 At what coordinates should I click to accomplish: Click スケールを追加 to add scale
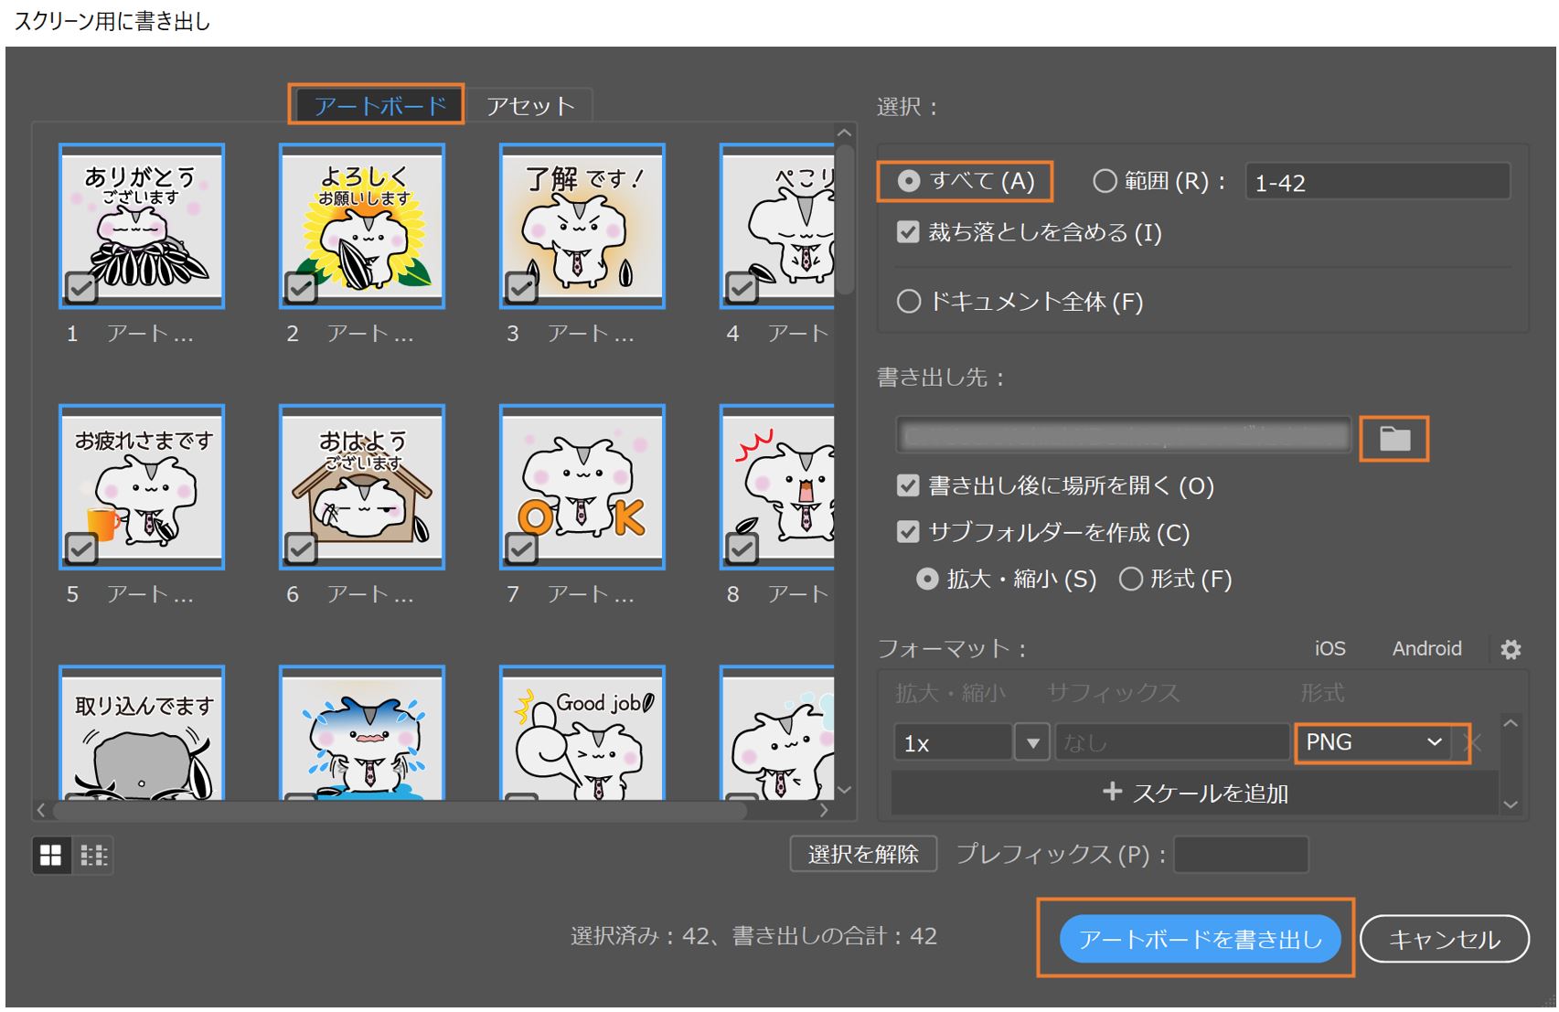tap(1196, 793)
